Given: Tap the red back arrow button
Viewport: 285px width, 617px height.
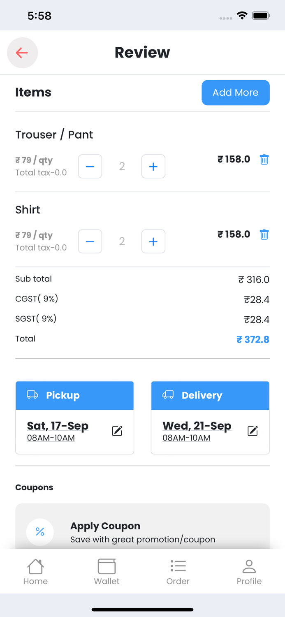Looking at the screenshot, I should click(22, 53).
